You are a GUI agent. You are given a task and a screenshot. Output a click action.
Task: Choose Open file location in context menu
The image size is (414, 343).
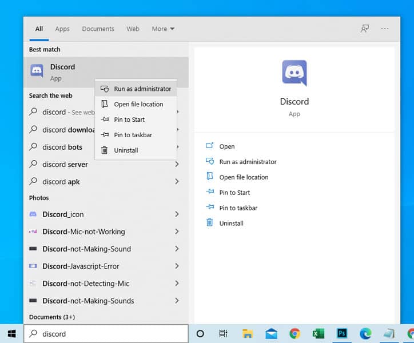[136, 104]
